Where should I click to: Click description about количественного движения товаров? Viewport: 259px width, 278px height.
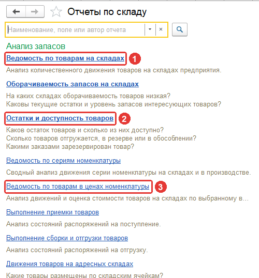[114, 70]
